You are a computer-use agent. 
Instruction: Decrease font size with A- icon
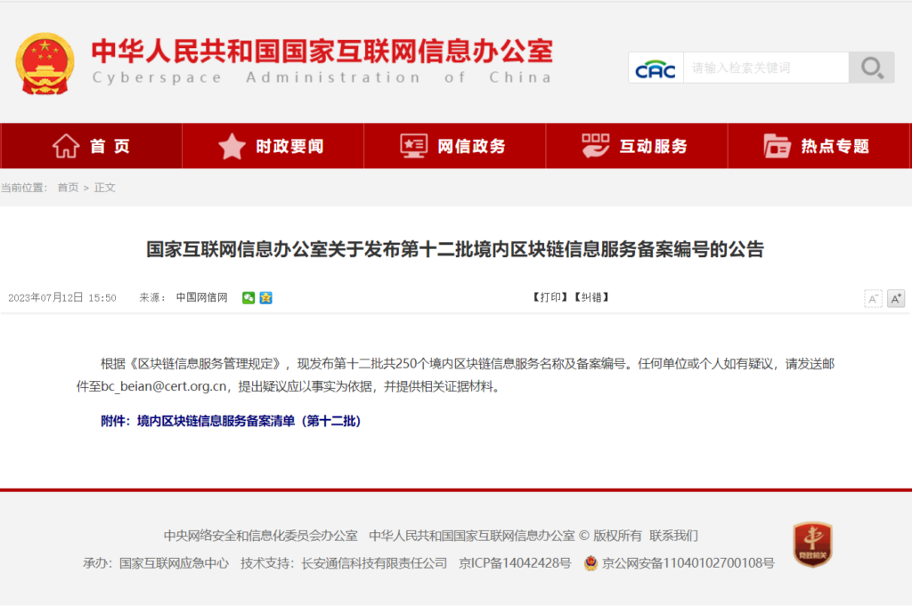click(873, 299)
